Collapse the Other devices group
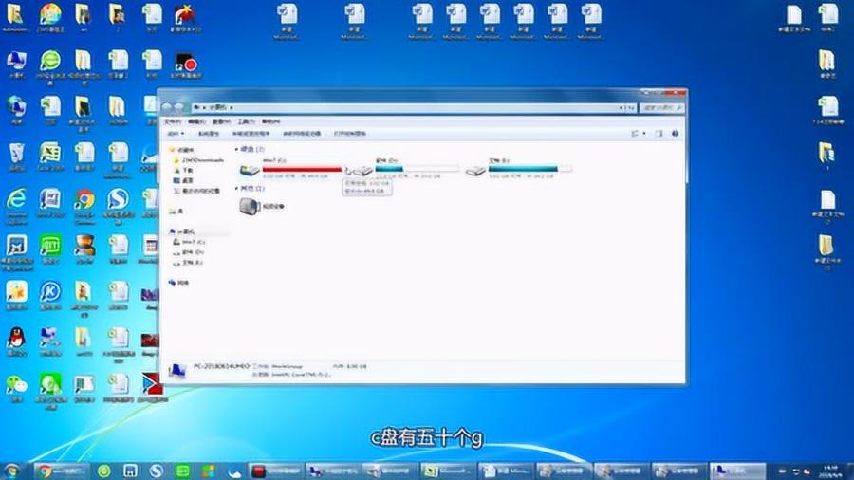This screenshot has height=480, width=854. coord(236,189)
